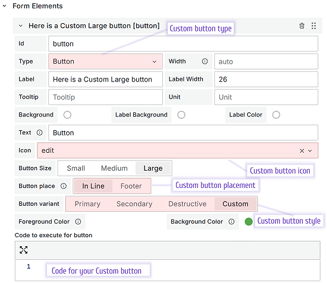The width and height of the screenshot is (327, 283).
Task: Click the 'Button Size' label
Action: click(35, 168)
